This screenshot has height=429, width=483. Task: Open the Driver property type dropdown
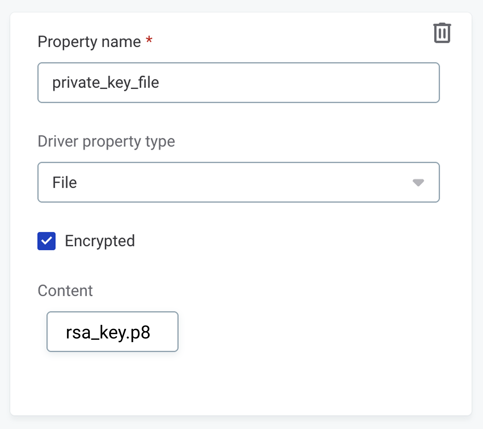[x=239, y=182]
